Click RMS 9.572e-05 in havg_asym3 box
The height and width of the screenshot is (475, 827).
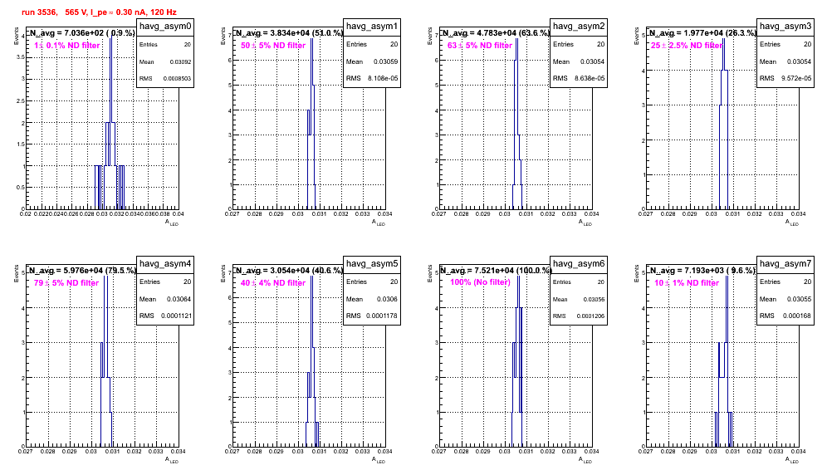coord(785,78)
